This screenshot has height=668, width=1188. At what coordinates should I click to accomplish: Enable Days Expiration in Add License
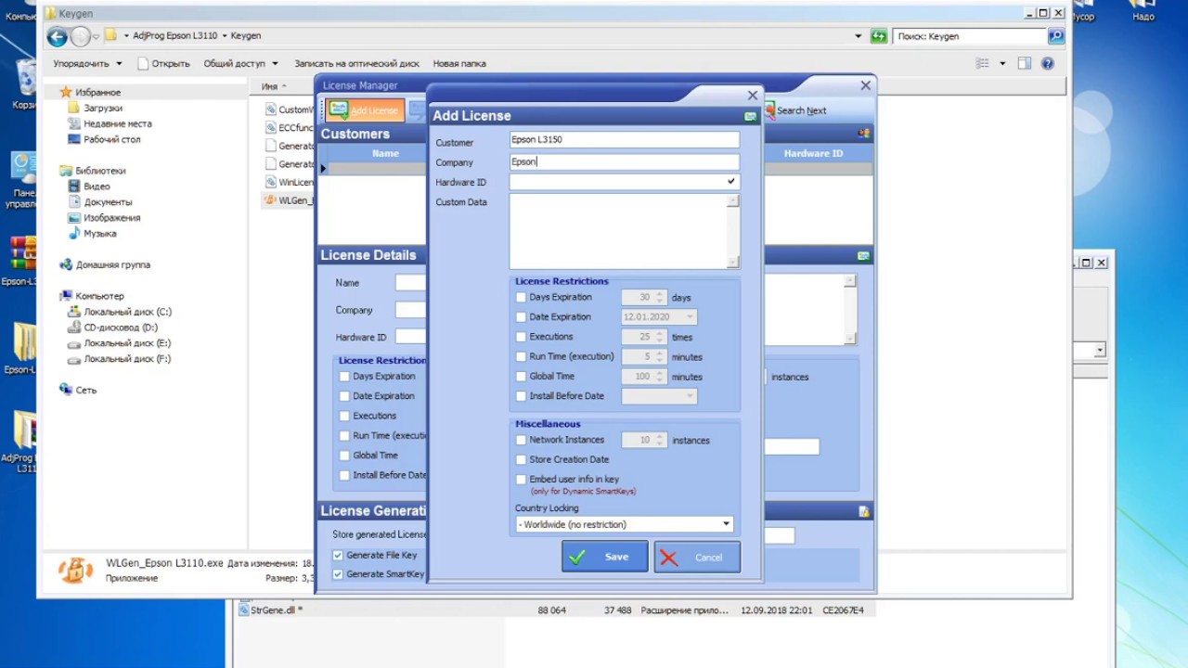(521, 298)
